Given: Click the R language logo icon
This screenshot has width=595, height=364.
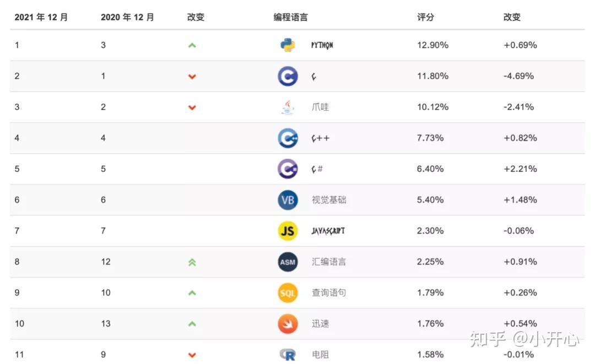Looking at the screenshot, I should [288, 354].
